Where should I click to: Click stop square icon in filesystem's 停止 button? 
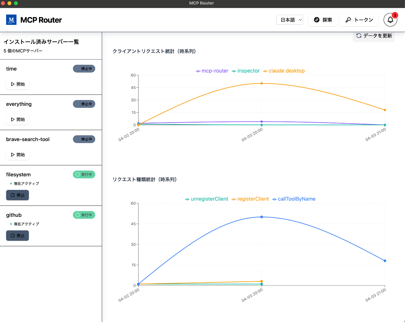[x=12, y=195]
